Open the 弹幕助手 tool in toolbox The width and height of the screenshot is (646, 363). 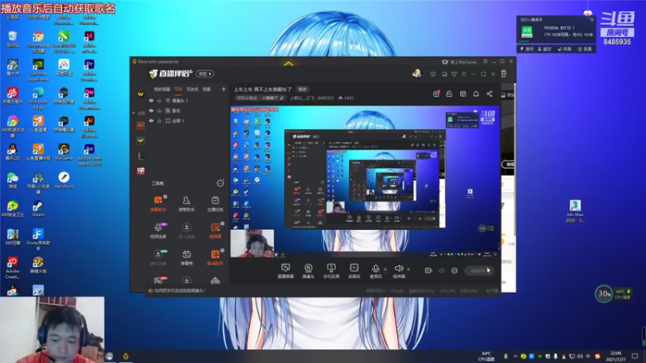click(x=157, y=204)
